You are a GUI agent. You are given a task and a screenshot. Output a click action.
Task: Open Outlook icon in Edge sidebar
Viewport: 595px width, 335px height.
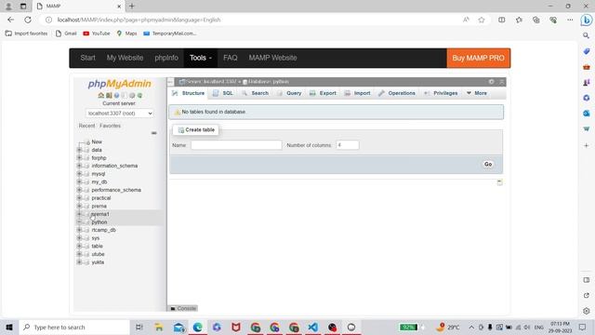[x=587, y=114]
